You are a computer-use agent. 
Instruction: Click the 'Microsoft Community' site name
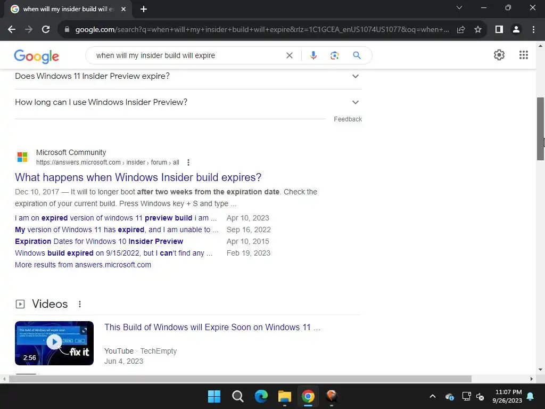click(71, 152)
